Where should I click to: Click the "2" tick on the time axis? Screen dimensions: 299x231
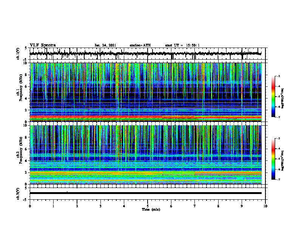77,206
